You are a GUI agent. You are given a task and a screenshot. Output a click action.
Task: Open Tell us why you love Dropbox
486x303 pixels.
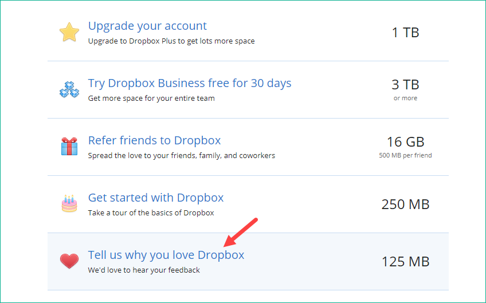166,255
